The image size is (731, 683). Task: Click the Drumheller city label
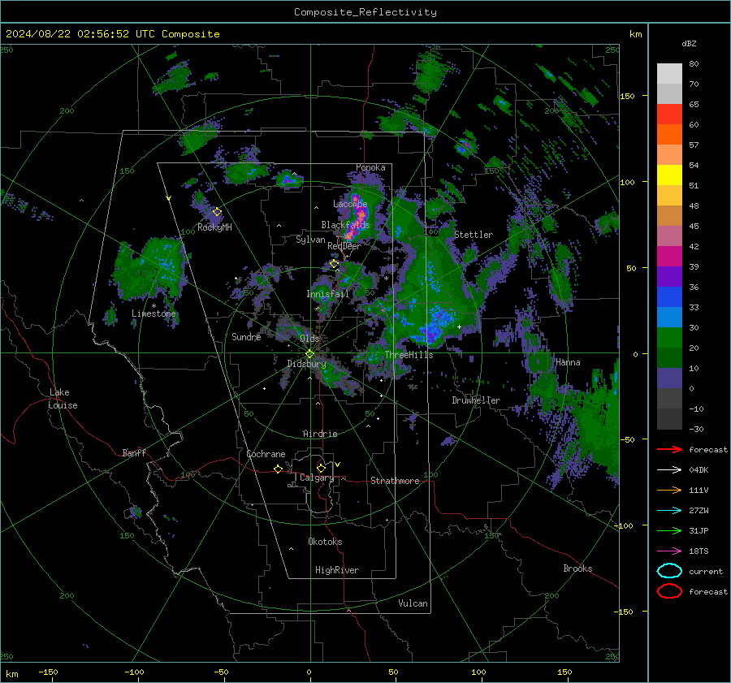pyautogui.click(x=476, y=400)
